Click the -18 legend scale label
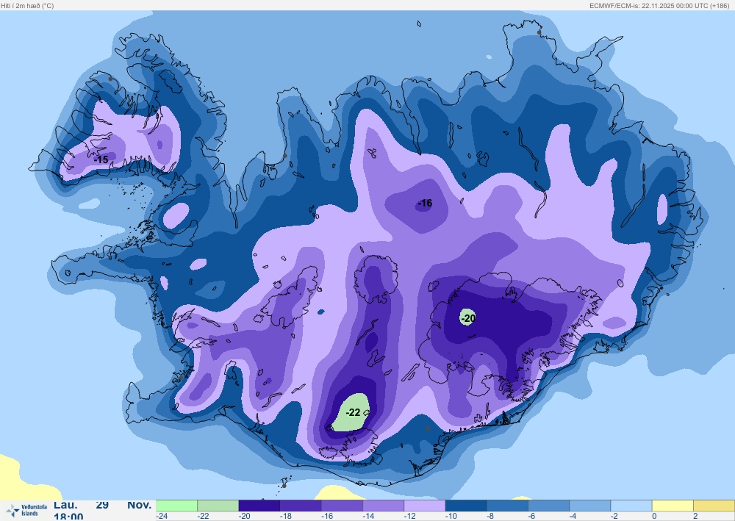The height and width of the screenshot is (521, 735). click(286, 517)
